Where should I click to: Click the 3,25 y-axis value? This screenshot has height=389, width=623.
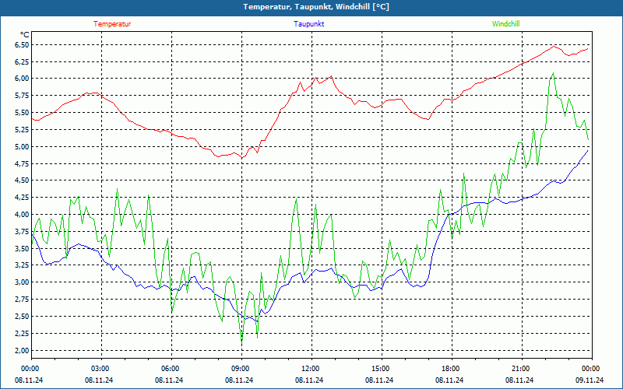point(22,265)
